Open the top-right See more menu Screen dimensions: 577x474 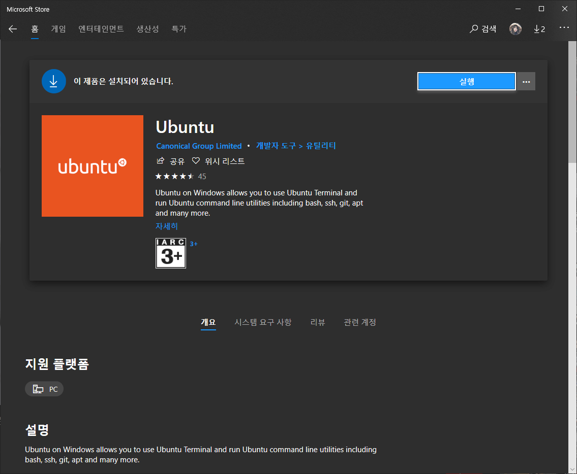[x=564, y=28]
